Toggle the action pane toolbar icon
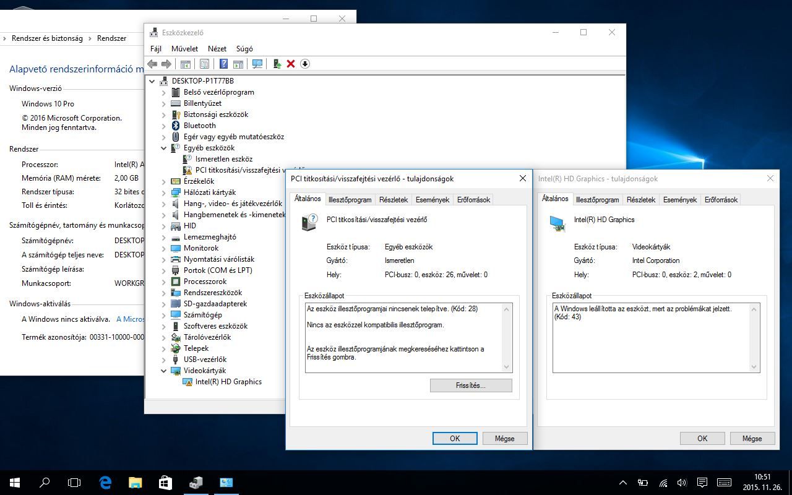 point(238,64)
